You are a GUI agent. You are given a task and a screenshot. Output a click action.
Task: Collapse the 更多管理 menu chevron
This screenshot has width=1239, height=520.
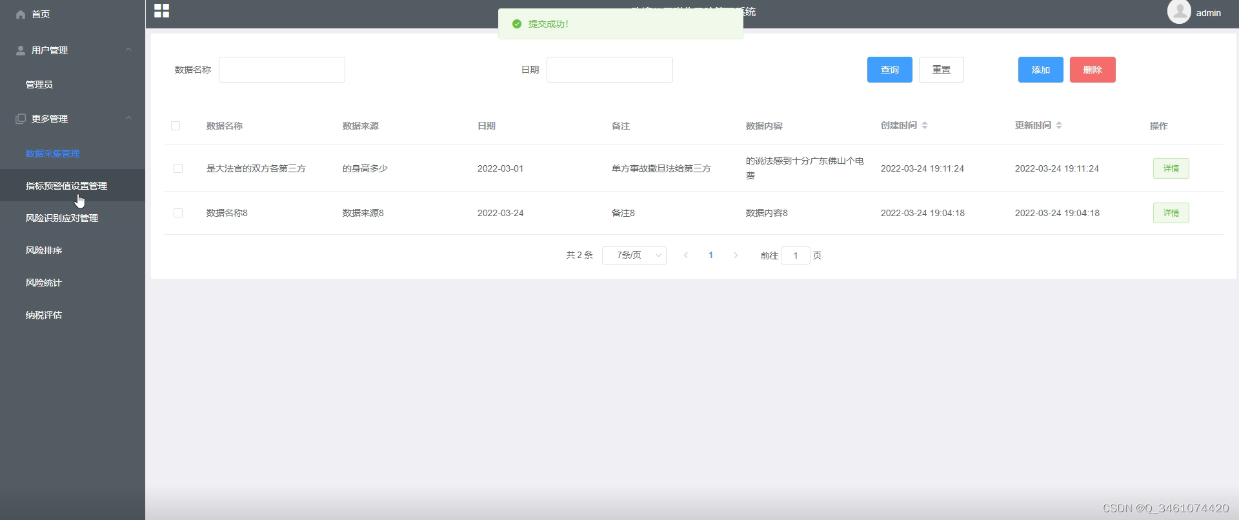(x=128, y=118)
